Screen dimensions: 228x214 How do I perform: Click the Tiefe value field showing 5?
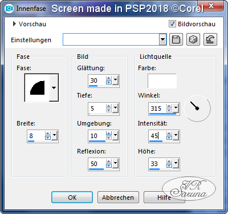(x=97, y=108)
